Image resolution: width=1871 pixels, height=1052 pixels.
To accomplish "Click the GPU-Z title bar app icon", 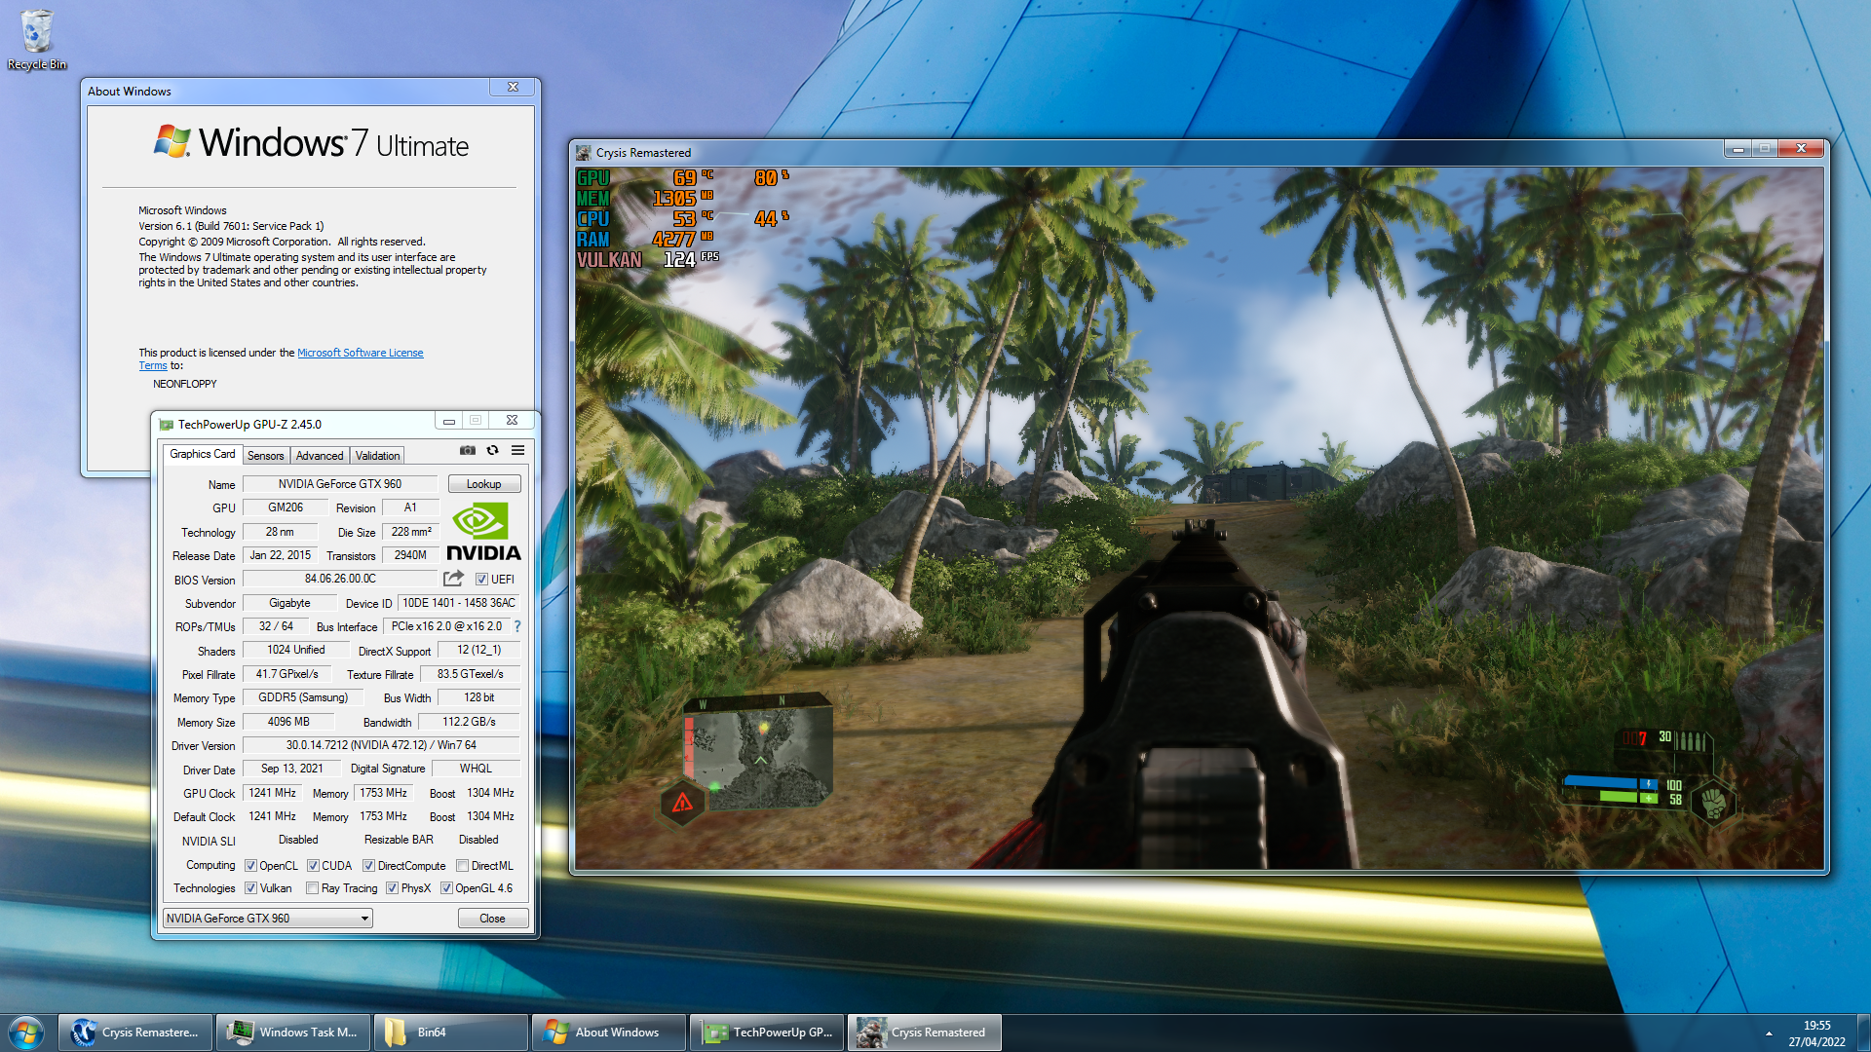I will (x=167, y=425).
